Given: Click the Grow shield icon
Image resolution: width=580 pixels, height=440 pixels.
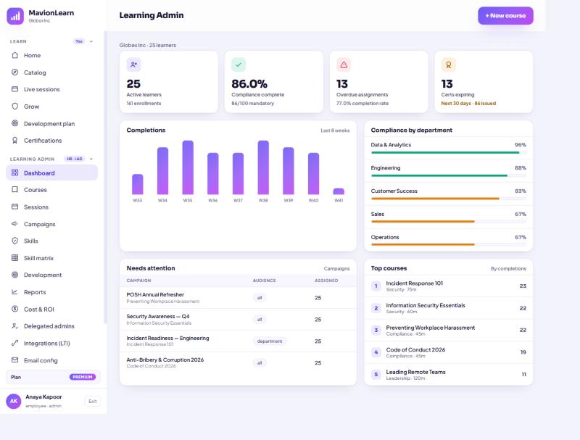Looking at the screenshot, I should 14,106.
